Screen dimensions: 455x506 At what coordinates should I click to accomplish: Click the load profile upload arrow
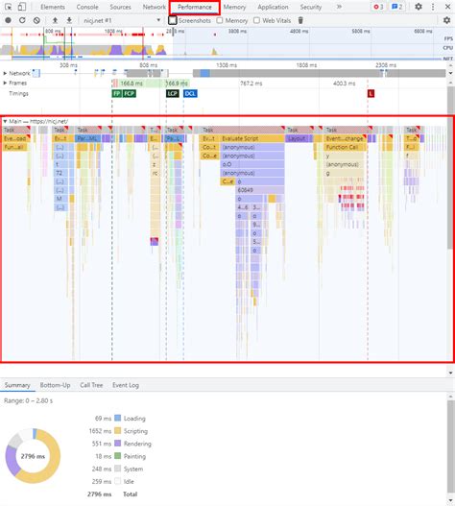pos(55,20)
